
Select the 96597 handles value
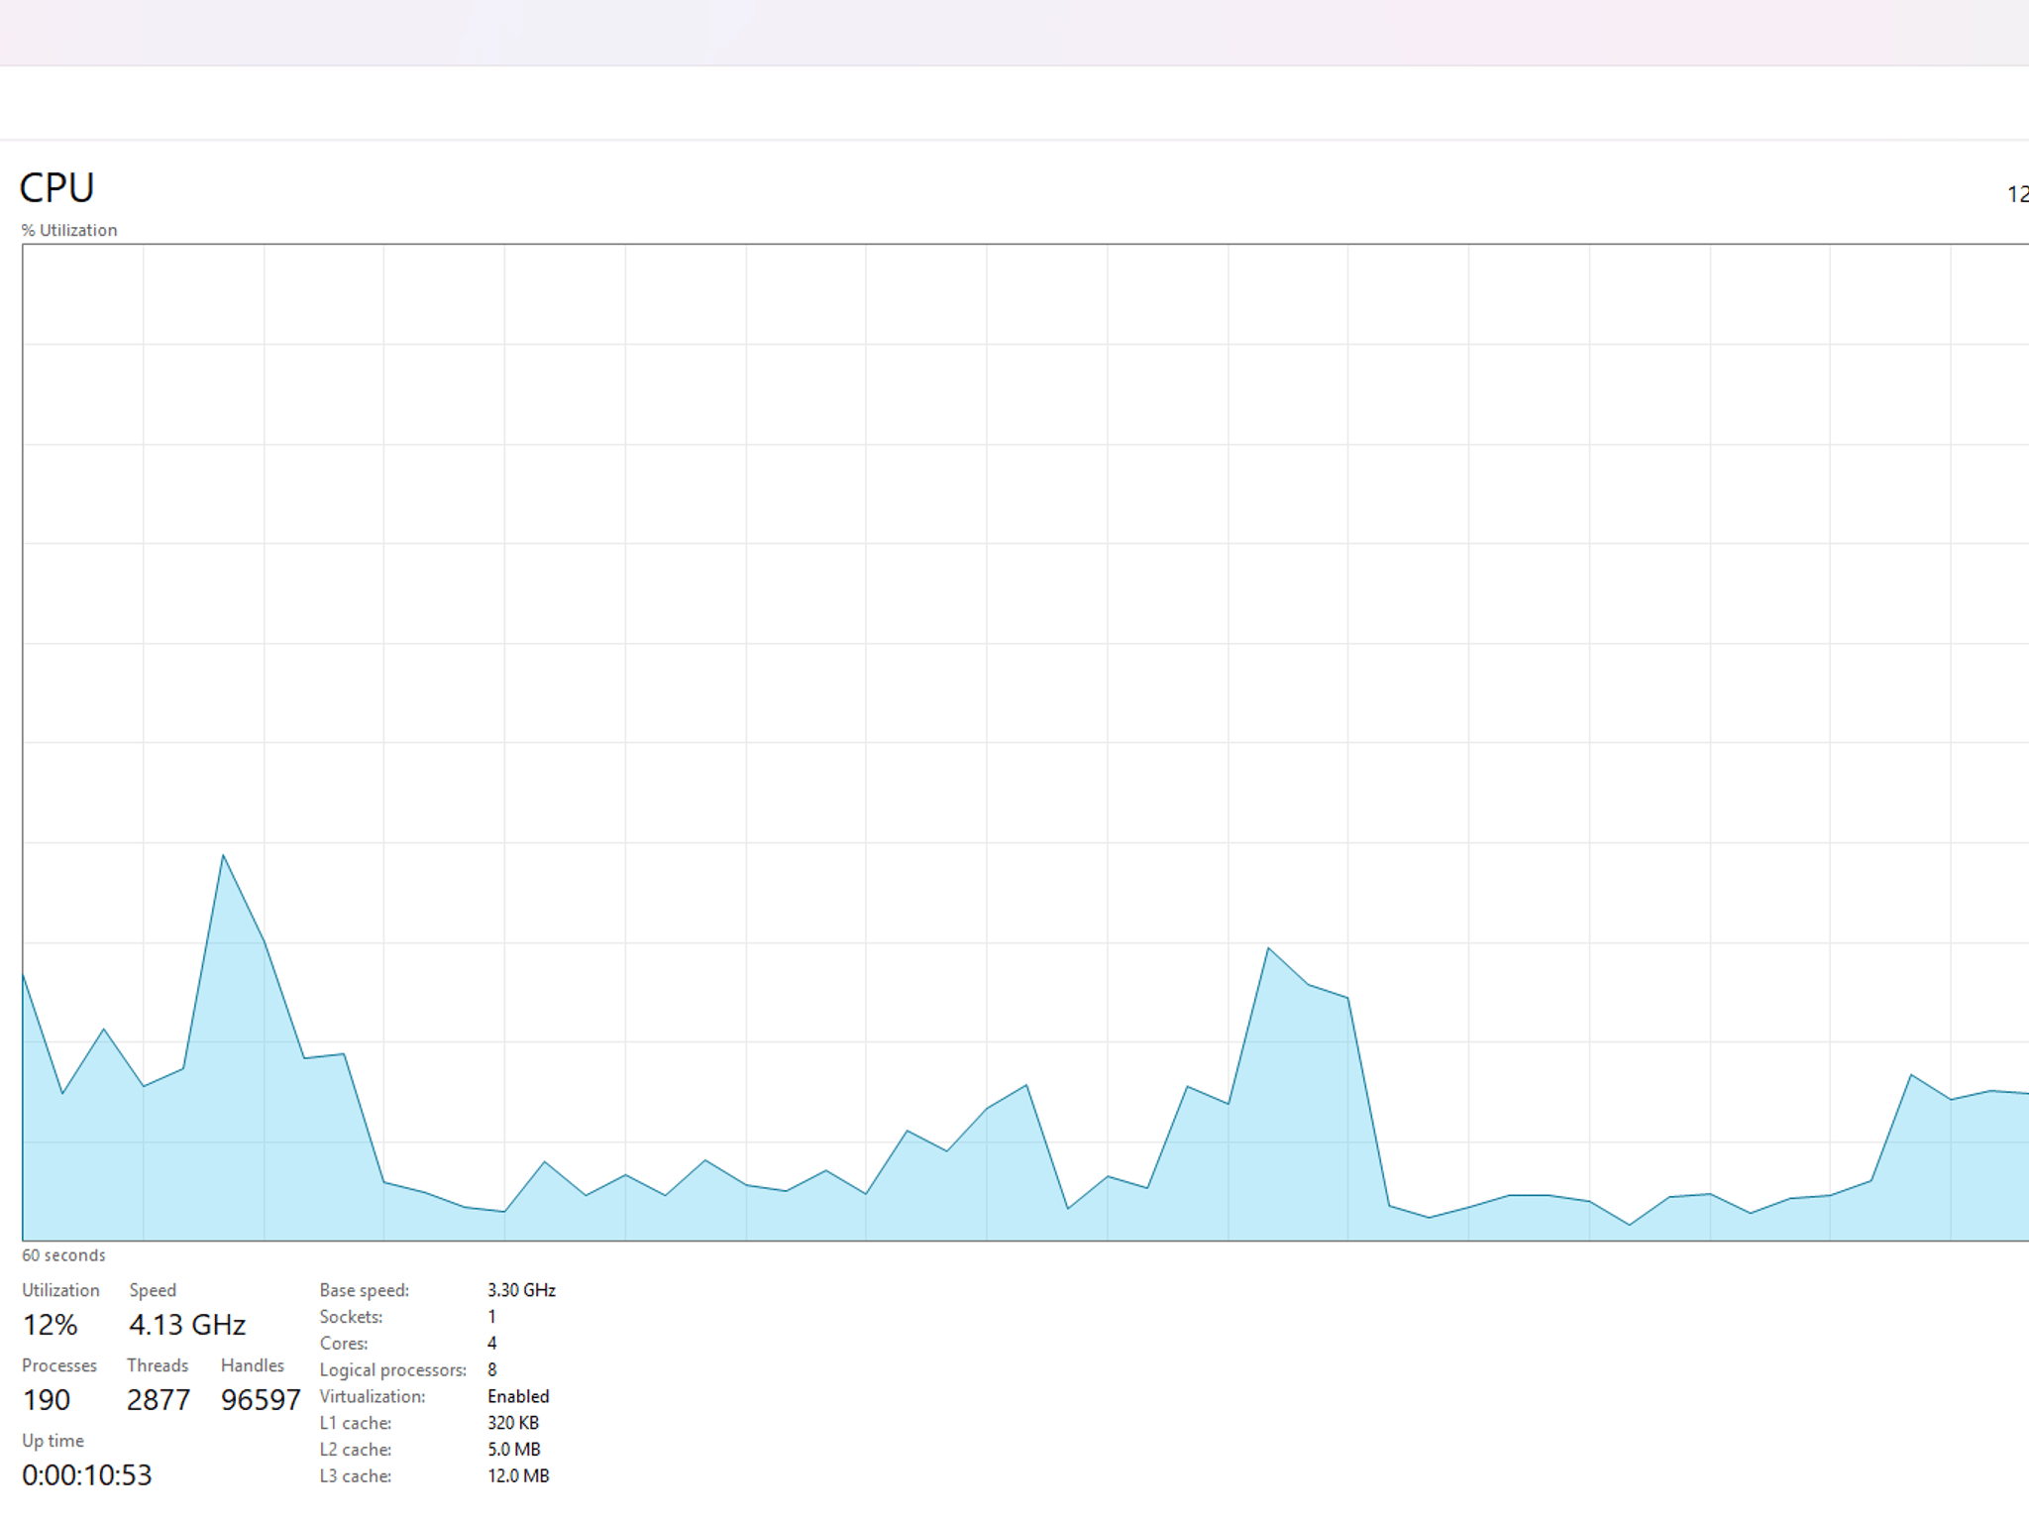point(261,1400)
